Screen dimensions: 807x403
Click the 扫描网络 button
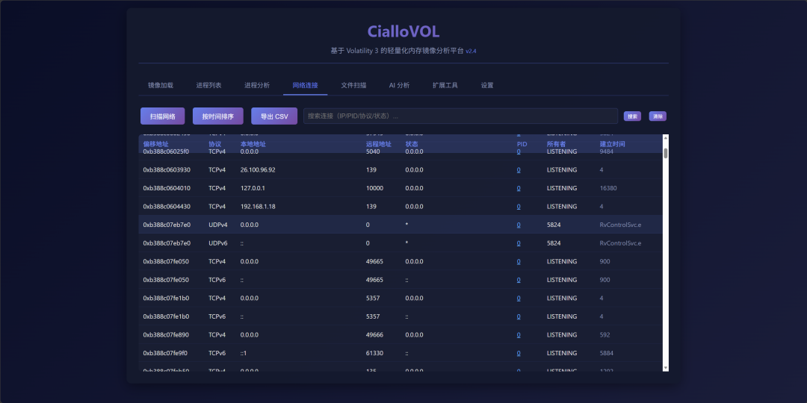click(163, 116)
